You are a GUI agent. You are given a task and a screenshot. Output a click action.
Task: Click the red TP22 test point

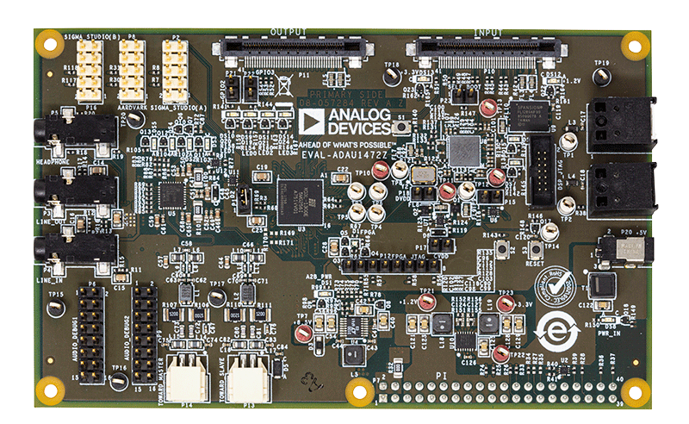click(500, 353)
